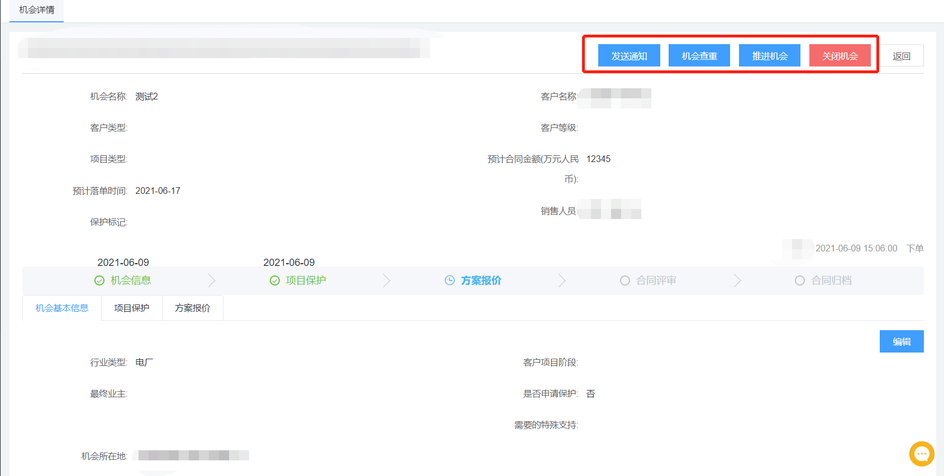
Task: Click the 返回 button
Action: (902, 56)
